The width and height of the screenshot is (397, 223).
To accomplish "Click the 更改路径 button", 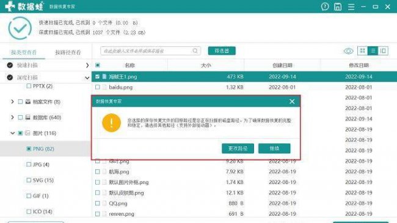I will tap(238, 148).
